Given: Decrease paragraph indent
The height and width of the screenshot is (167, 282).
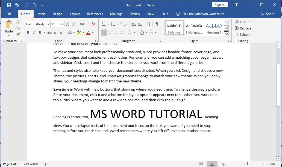Looking at the screenshot, I should pyautogui.click(x=134, y=24).
